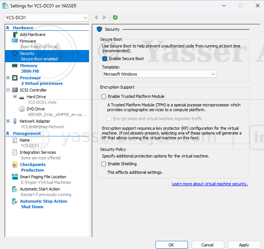
Task: Click 'Boot from DVD Drive' text
Action: point(39,47)
